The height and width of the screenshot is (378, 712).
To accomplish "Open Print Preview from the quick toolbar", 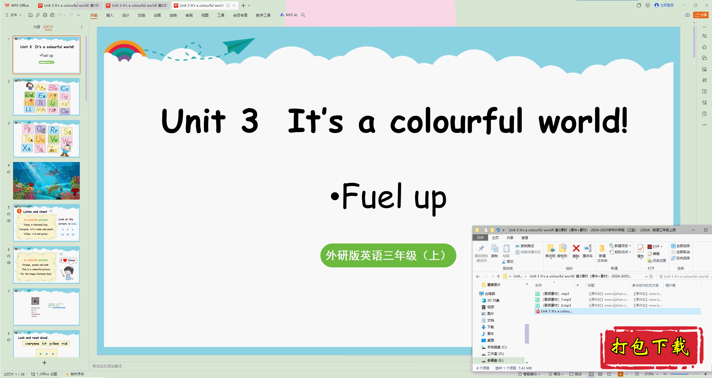I will pyautogui.click(x=52, y=15).
